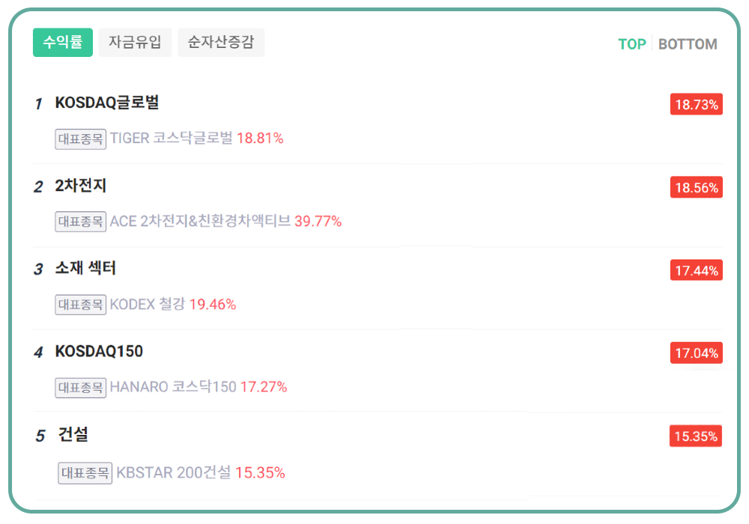Select the 수익률 tab
The height and width of the screenshot is (524, 749).
(x=63, y=43)
